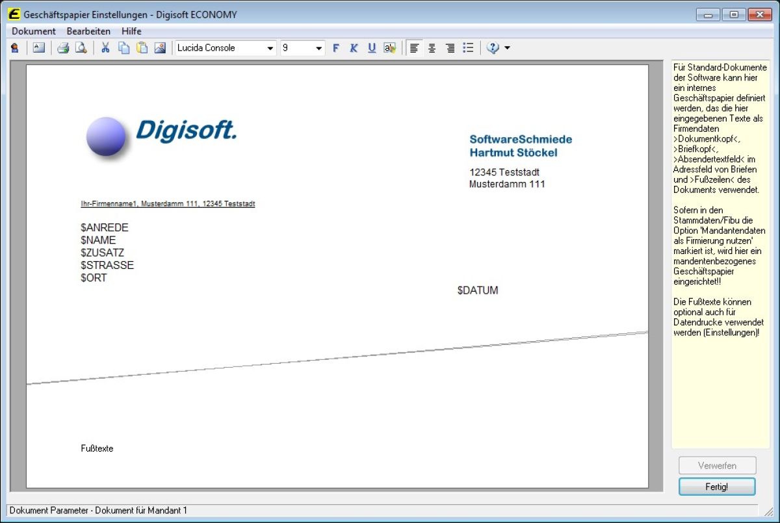Maximize the Geschäftspapier Einstellungen window

pos(733,14)
